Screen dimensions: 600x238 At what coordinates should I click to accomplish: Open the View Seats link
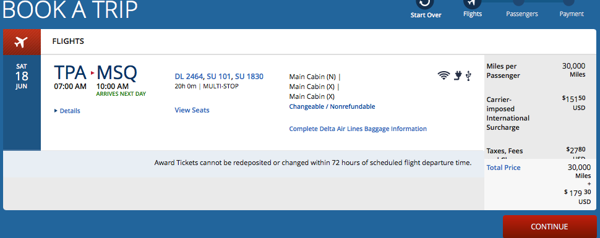click(x=192, y=110)
